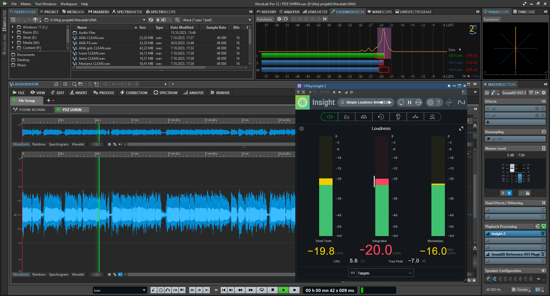The image size is (550, 296).
Task: Open Insight plugin settings gear
Action: tap(430, 102)
